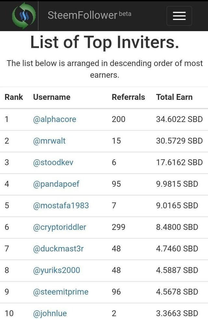
Task: Open @johnlue profile link
Action: (x=50, y=313)
